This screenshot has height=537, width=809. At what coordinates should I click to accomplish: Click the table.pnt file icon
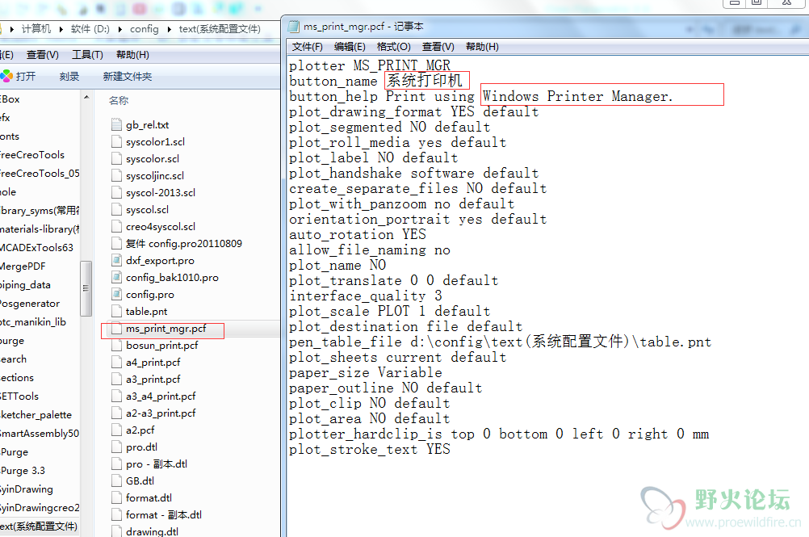pyautogui.click(x=116, y=312)
